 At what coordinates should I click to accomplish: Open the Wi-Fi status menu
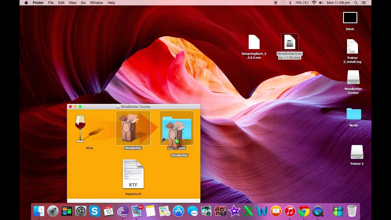click(314, 3)
